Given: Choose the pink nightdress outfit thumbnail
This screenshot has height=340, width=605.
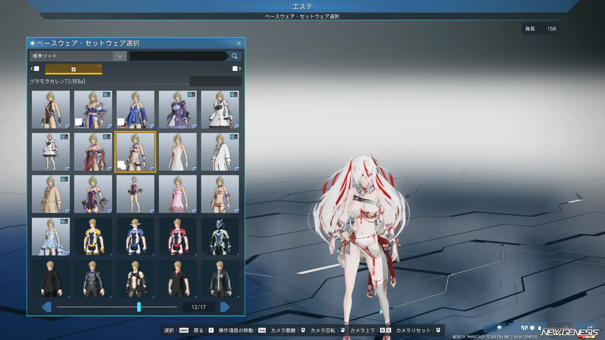Looking at the screenshot, I should pyautogui.click(x=177, y=194).
